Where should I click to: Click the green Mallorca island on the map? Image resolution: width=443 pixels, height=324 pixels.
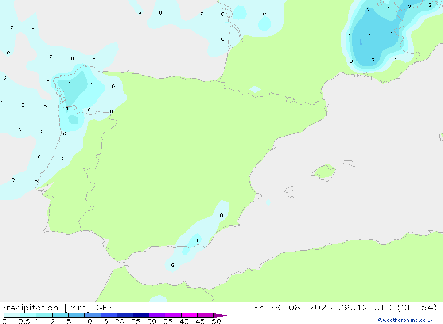pyautogui.click(x=324, y=172)
